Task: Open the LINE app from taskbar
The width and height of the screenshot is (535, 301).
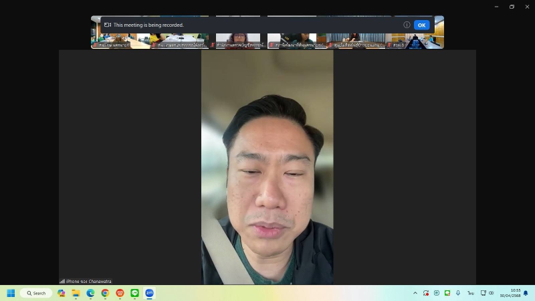Action: (134, 293)
